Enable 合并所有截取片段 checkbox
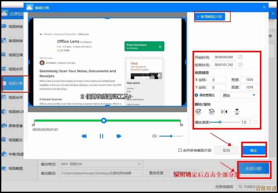Screen dimensions: 278x193 click(x=180, y=150)
